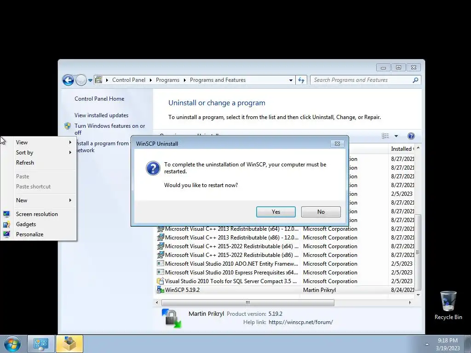This screenshot has height=353, width=471.
Task: Click the Control Panel taskbar button
Action: 41,344
